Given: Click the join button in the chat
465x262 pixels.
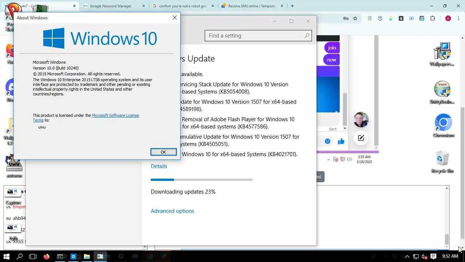Looking at the screenshot, I should pyautogui.click(x=332, y=48).
